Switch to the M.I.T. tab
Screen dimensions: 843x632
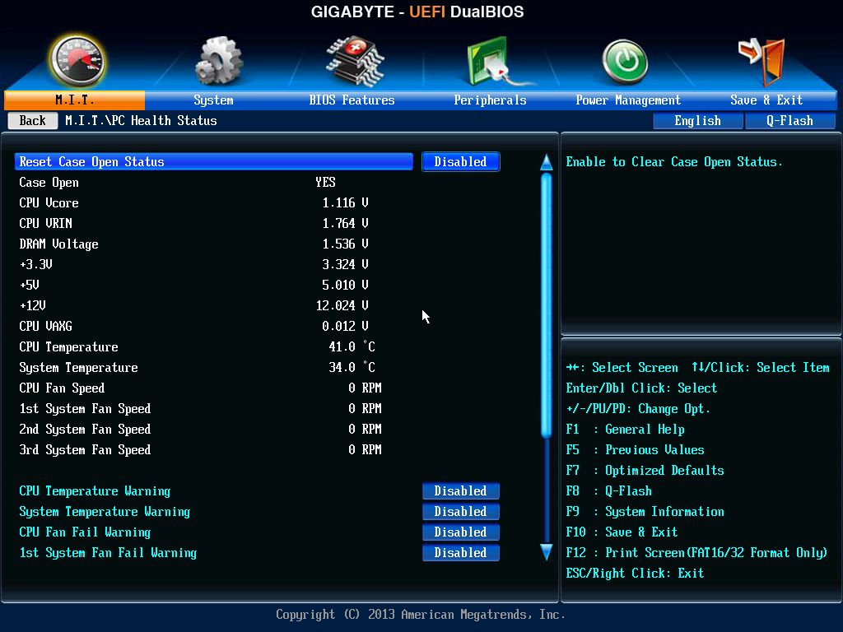tap(74, 100)
